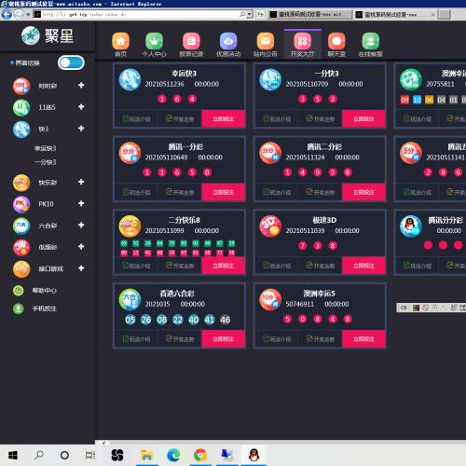
Task: Click the 帮助中心 icon in sidebar
Action: point(19,291)
